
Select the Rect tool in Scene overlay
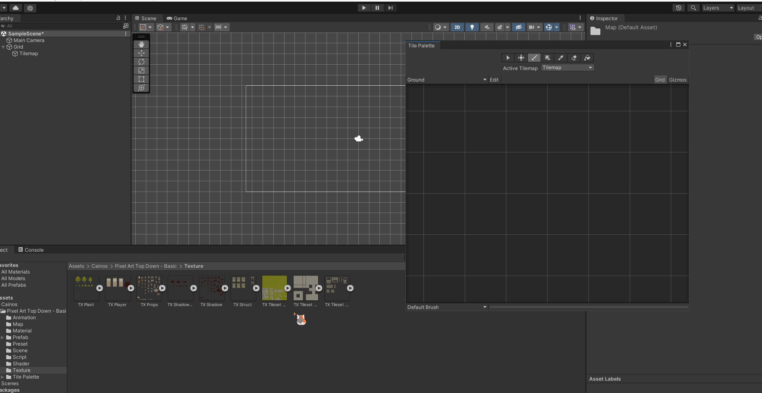[141, 79]
